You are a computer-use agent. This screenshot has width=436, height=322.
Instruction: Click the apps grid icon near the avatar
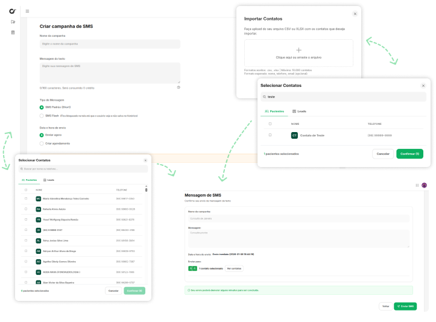417,185
